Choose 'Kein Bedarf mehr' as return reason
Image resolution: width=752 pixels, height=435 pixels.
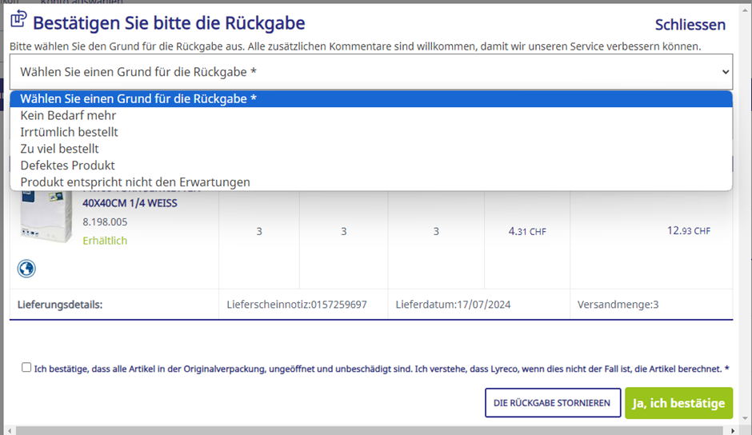pyautogui.click(x=68, y=115)
